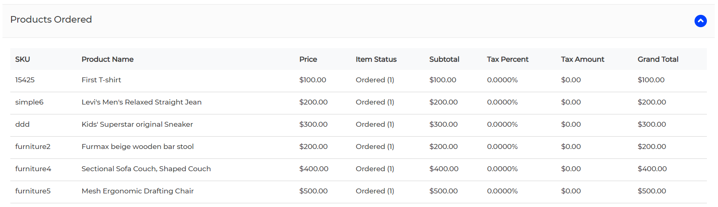Select Mesh Ergonomic Drafting Chair
Image resolution: width=718 pixels, height=207 pixels.
tap(138, 191)
